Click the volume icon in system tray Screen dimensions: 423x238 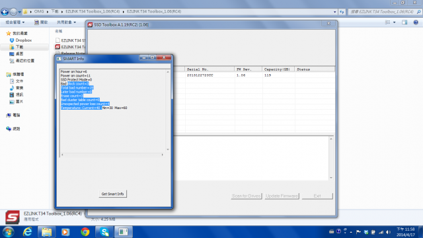pos(388,232)
